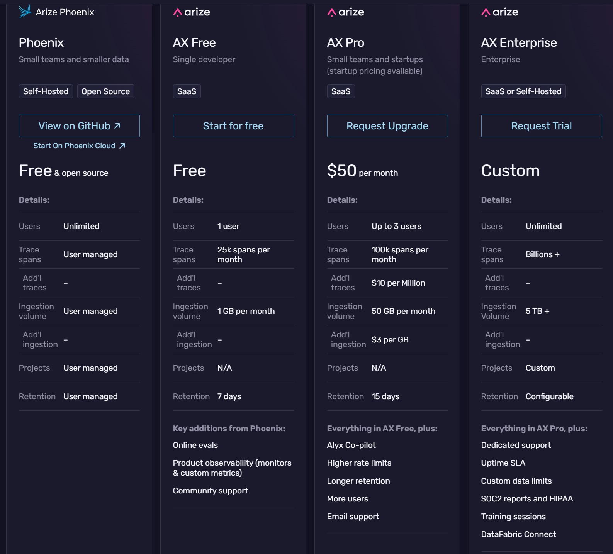
Task: Click the SaaS or Self-Hosted tag
Action: tap(523, 91)
